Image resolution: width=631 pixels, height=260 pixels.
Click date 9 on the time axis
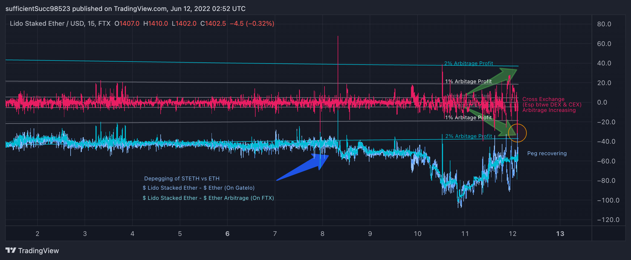pyautogui.click(x=370, y=234)
